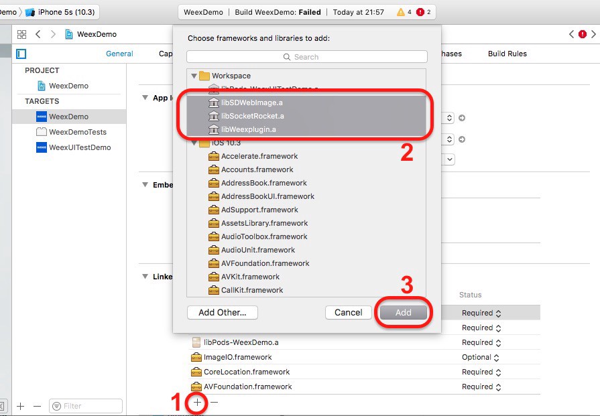Click the libSDWebImage.a library icon
The height and width of the screenshot is (416, 600).
pyautogui.click(x=214, y=102)
